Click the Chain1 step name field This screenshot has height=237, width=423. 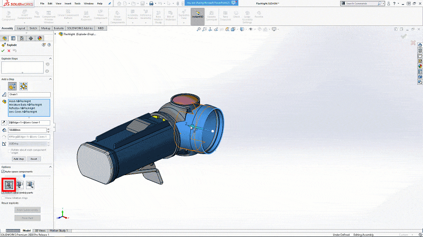pos(29,95)
